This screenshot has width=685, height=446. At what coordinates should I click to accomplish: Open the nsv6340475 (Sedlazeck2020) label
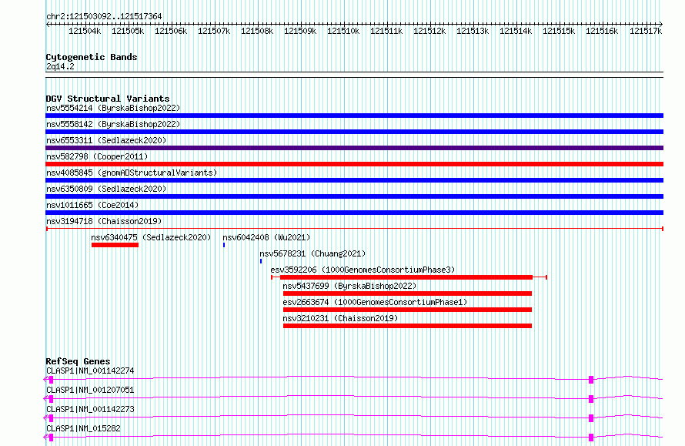(x=151, y=237)
